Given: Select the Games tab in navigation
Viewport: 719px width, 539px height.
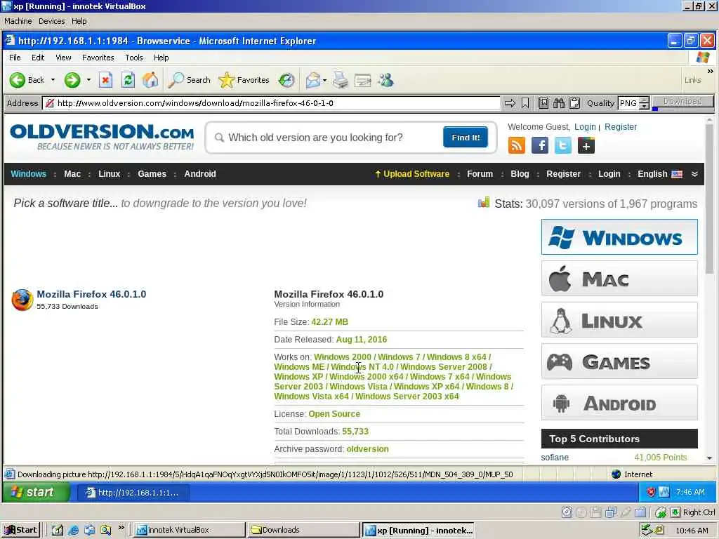Looking at the screenshot, I should pos(152,174).
